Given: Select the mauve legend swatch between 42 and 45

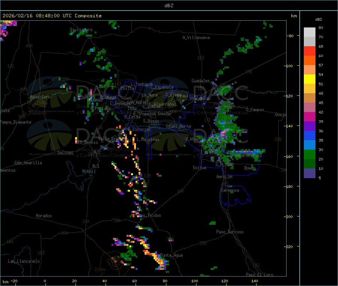Looking at the screenshot, I should [309, 107].
